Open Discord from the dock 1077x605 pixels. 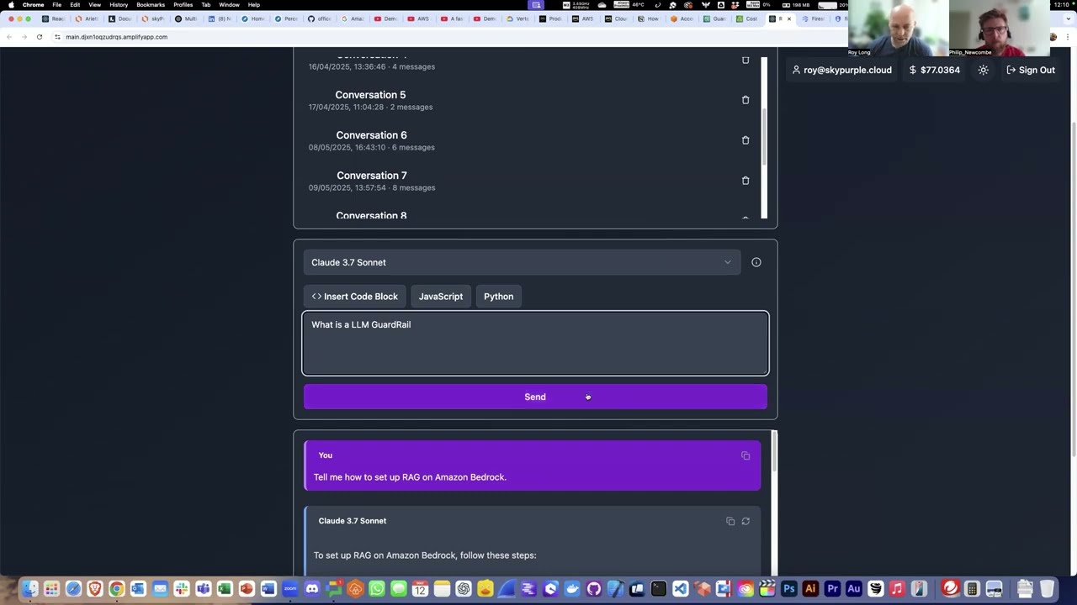(312, 589)
